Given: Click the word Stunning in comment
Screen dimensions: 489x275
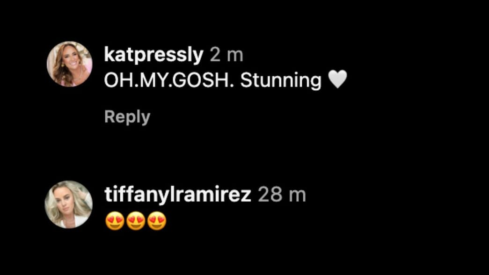Looking at the screenshot, I should tap(281, 81).
